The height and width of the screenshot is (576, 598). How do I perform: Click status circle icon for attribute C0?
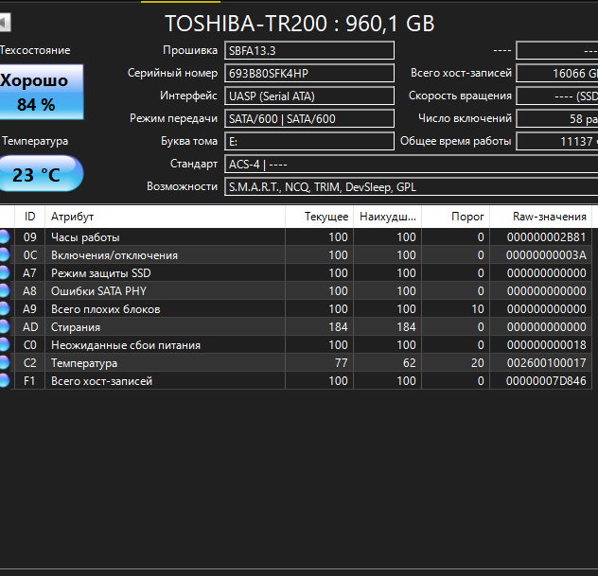click(4, 344)
